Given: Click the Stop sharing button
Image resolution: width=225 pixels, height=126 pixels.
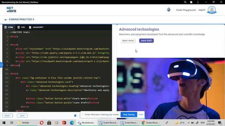Looking at the screenshot, I should pyautogui.click(x=129, y=114).
